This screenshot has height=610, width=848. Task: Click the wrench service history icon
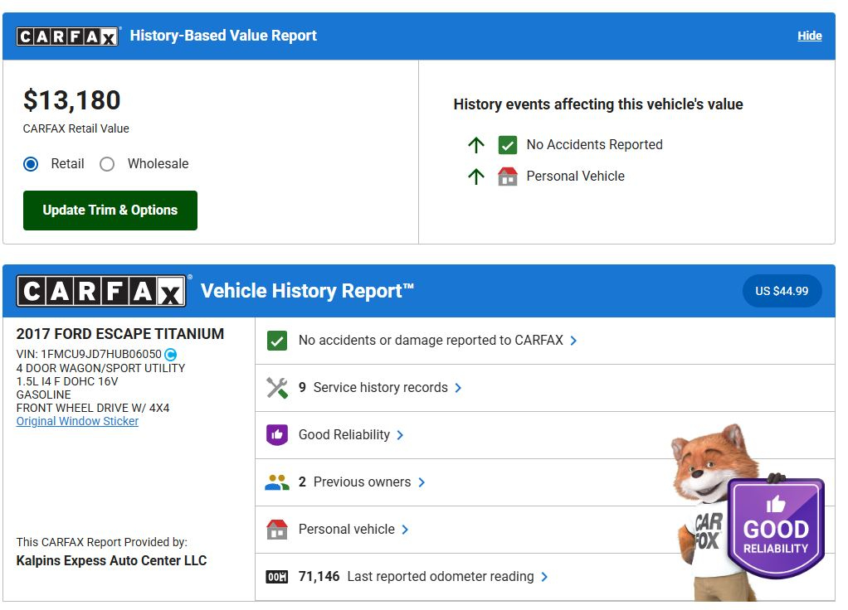click(276, 388)
